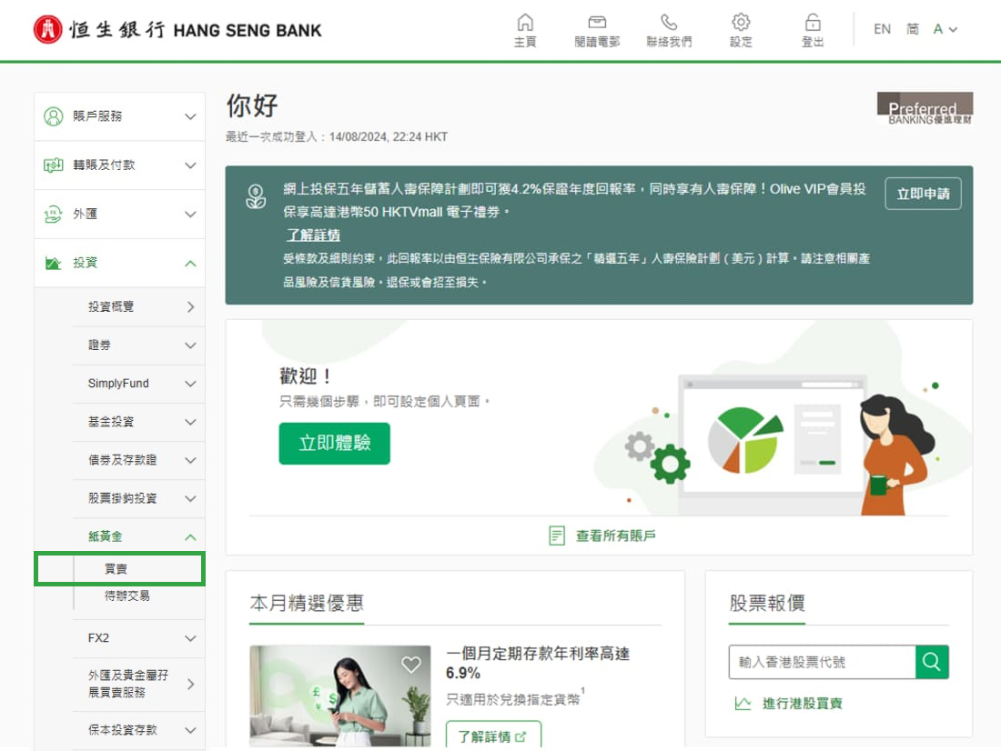Expand the 轉賬及付款 sidebar section
The width and height of the screenshot is (1001, 751).
120,165
